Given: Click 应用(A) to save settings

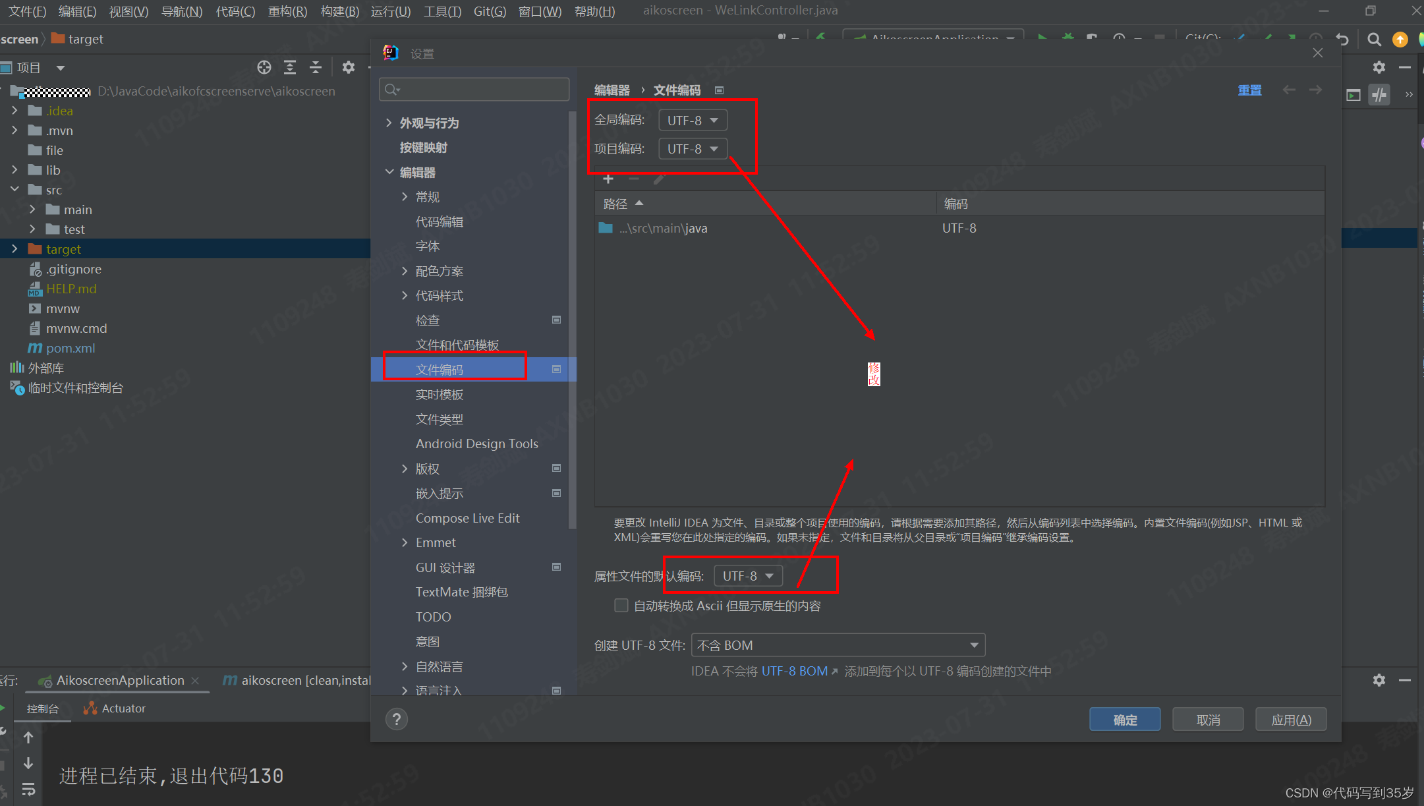Looking at the screenshot, I should point(1293,719).
